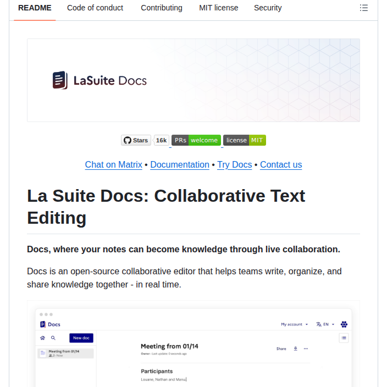
Task: Click the PRs welcome badge
Action: coord(196,140)
